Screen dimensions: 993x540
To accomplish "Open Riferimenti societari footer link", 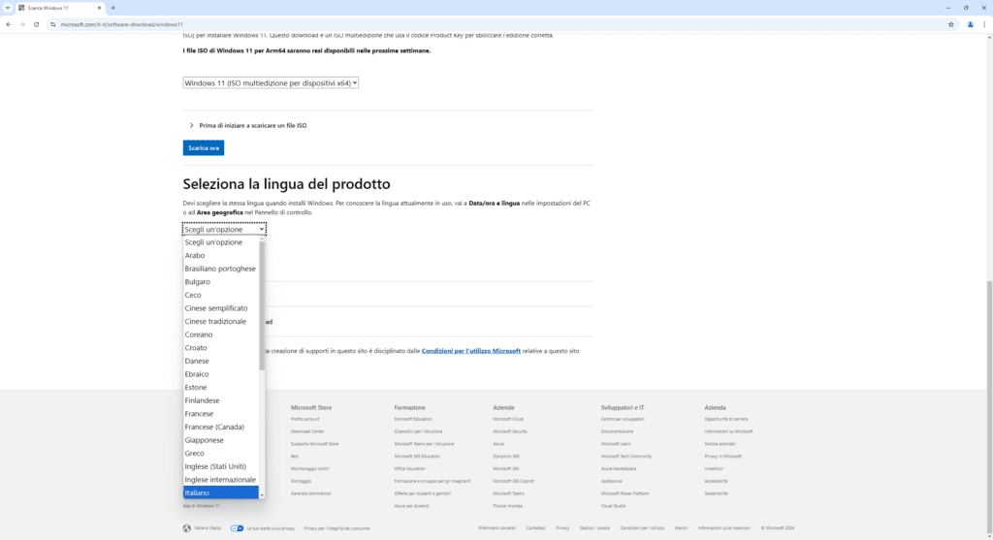I will [x=497, y=528].
